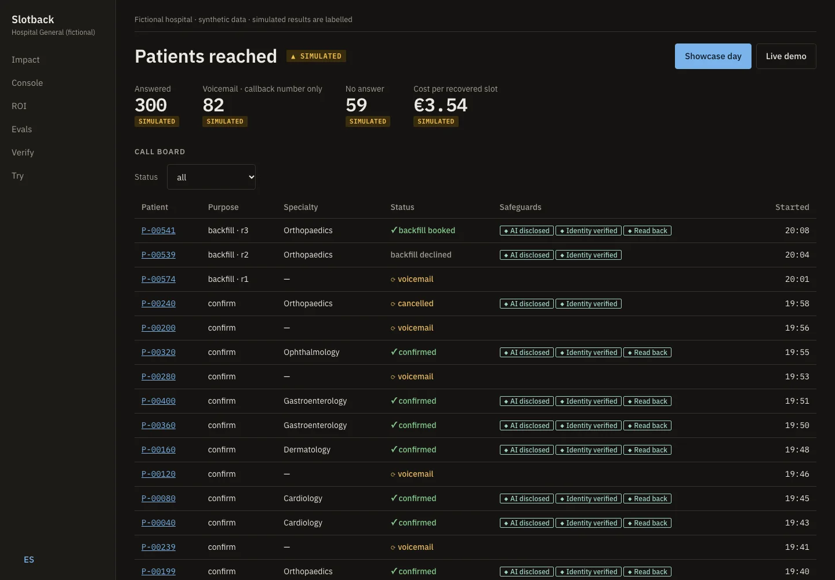Select the backfill booked status text
This screenshot has height=580, width=835.
coord(423,230)
